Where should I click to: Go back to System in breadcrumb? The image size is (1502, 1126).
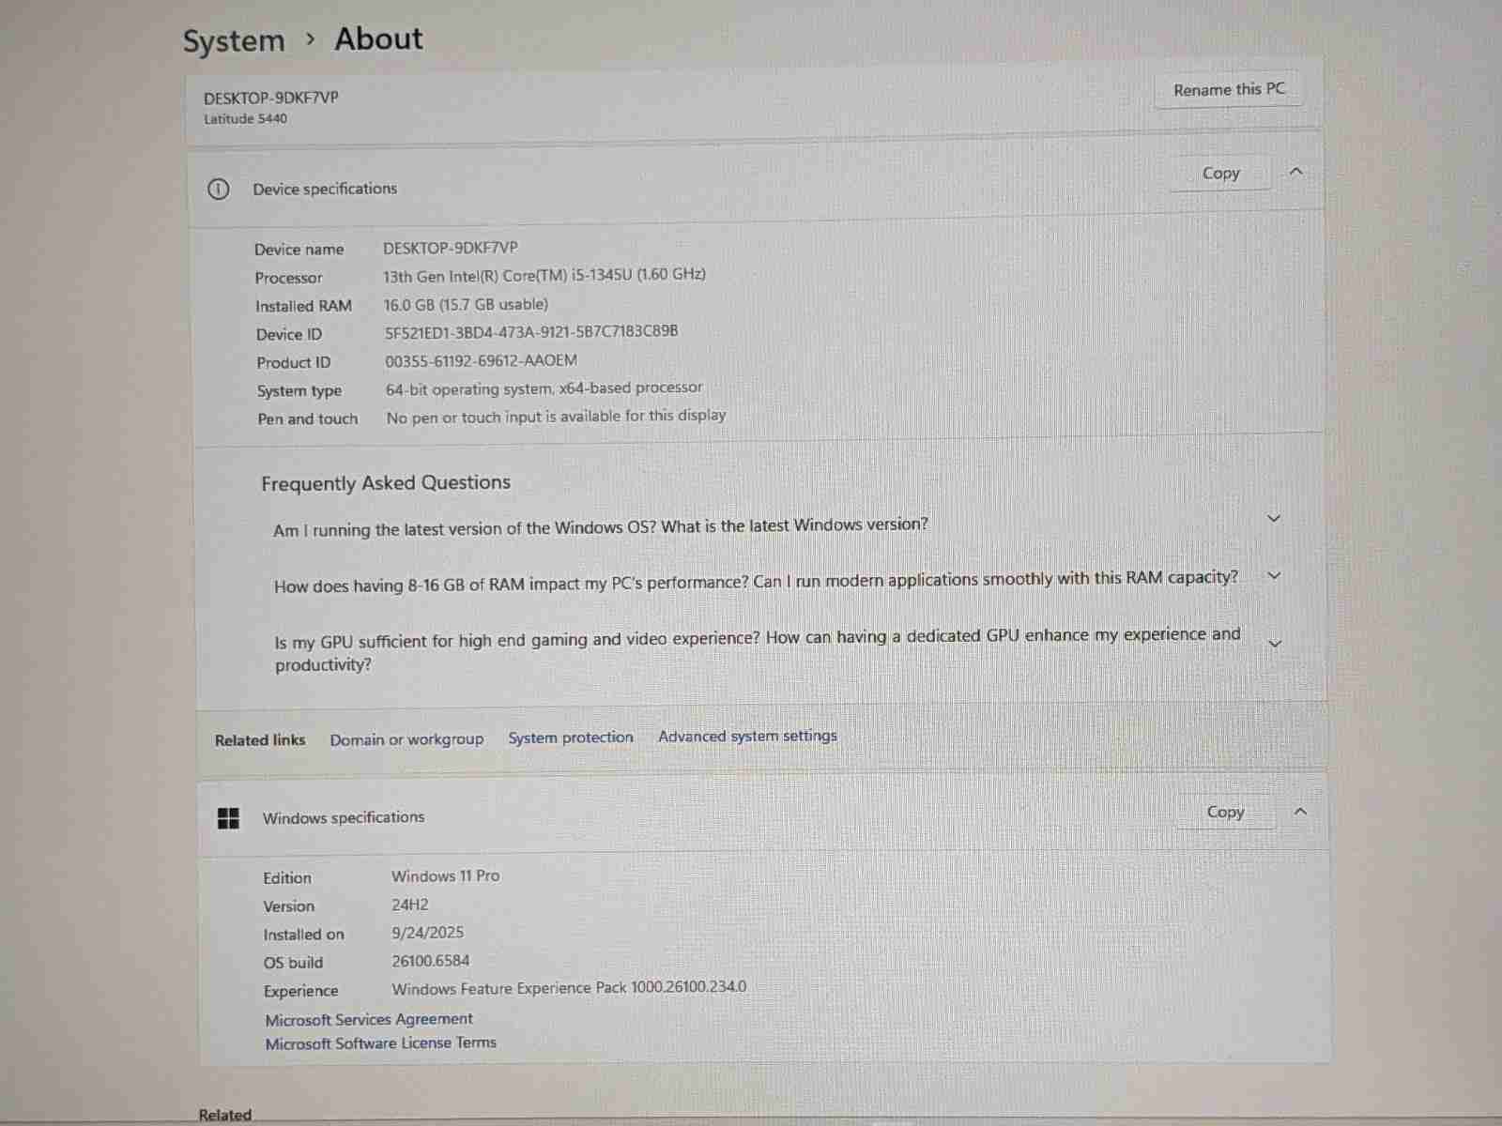(x=234, y=41)
